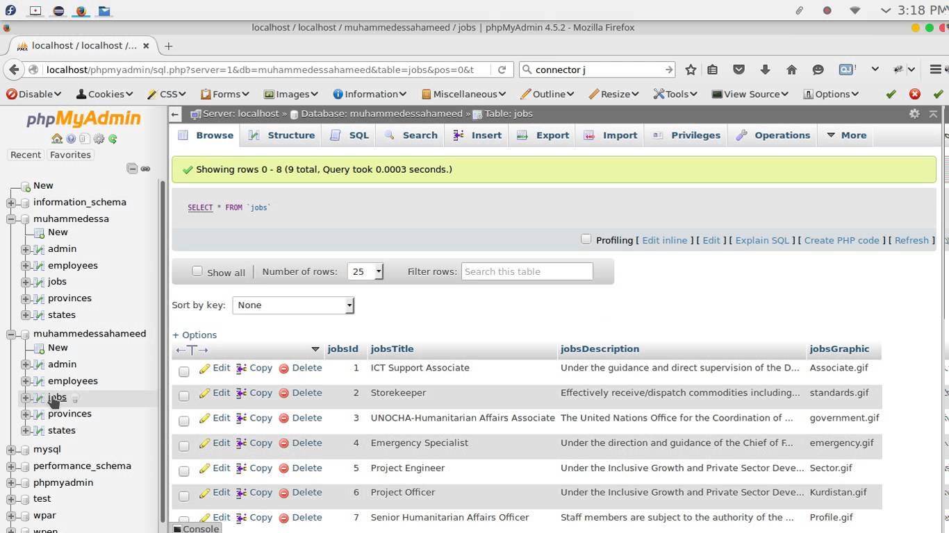Click the Create PHP code link
This screenshot has width=949, height=533.
tap(841, 239)
